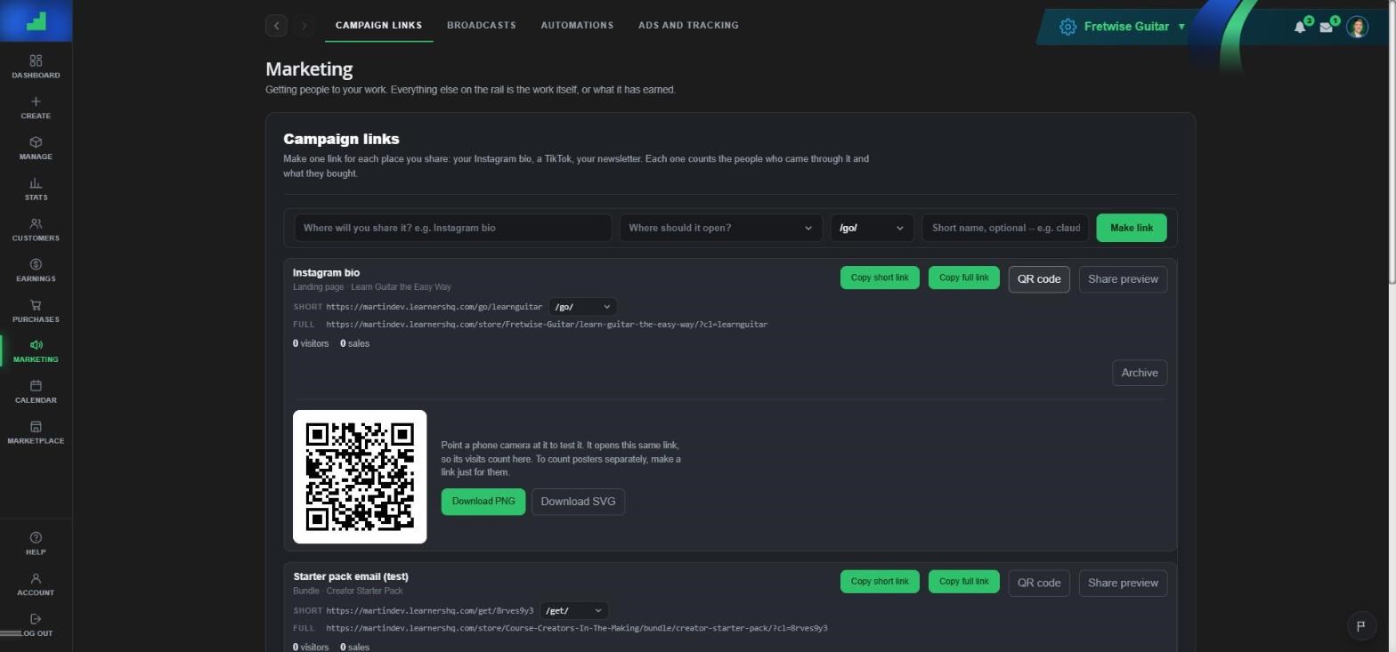Click the green logo in the corner

[x=36, y=20]
